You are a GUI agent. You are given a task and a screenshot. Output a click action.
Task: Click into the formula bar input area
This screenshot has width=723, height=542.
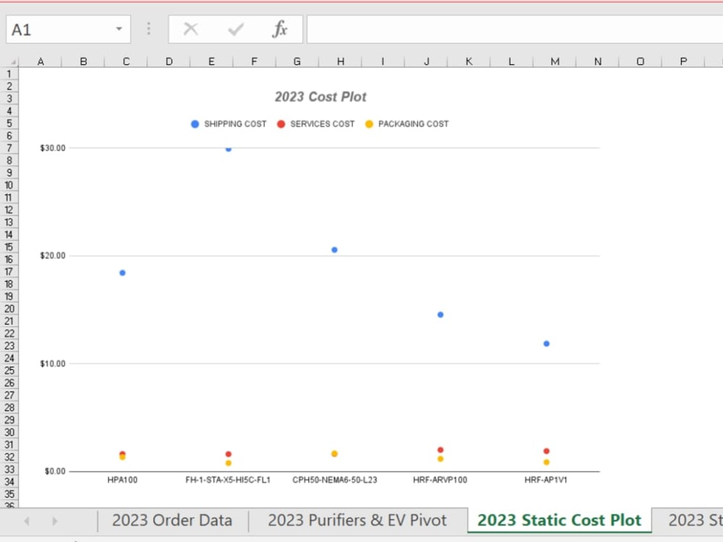click(515, 30)
